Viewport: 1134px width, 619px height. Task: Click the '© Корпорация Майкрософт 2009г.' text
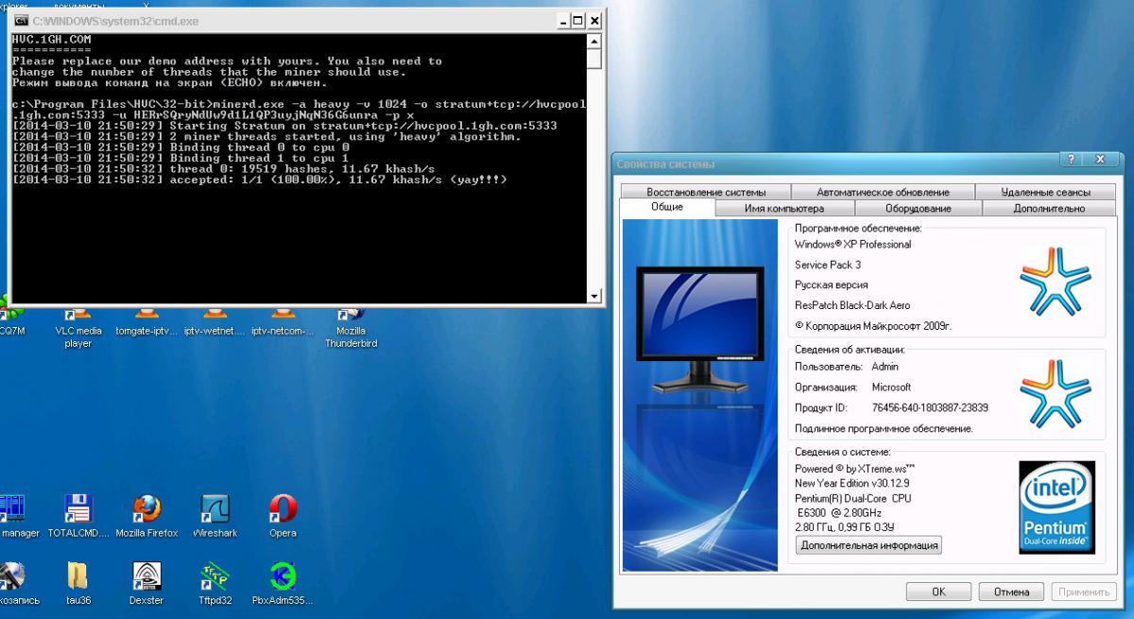872,326
